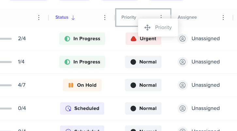
Task: Open the Status column options menu
Action: pos(105,18)
